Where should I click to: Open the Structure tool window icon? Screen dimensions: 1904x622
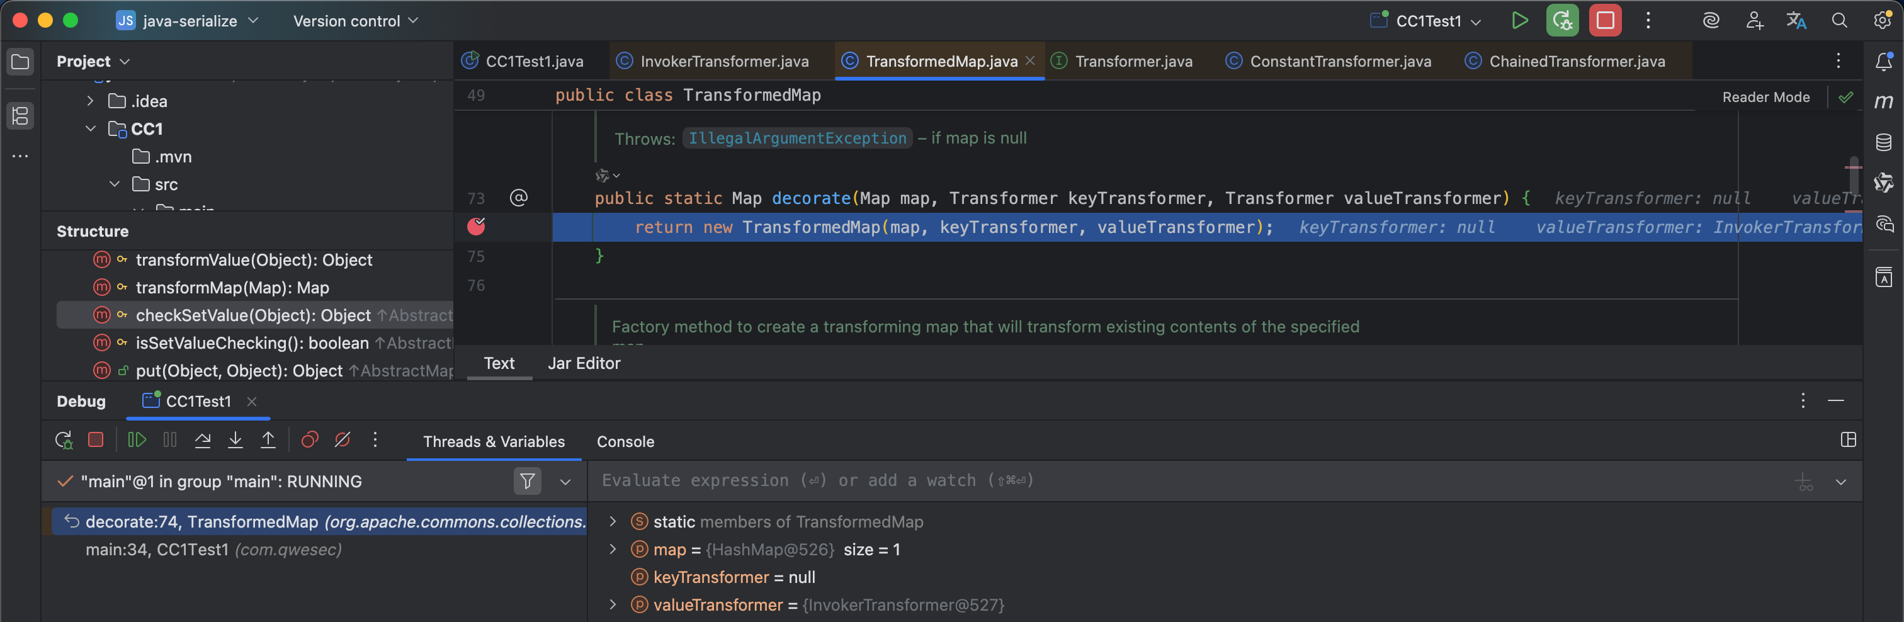[21, 115]
